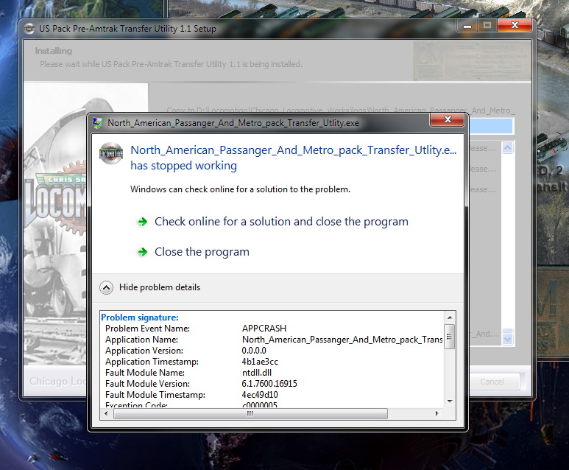Minimize the US Pack Setup window

point(467,26)
